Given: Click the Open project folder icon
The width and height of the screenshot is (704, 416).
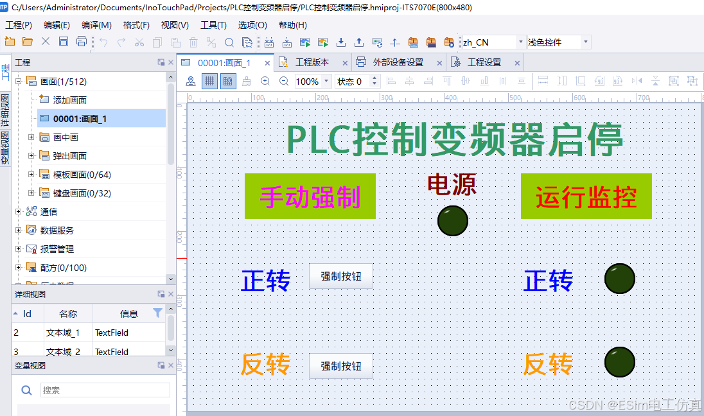Looking at the screenshot, I should click(x=28, y=42).
